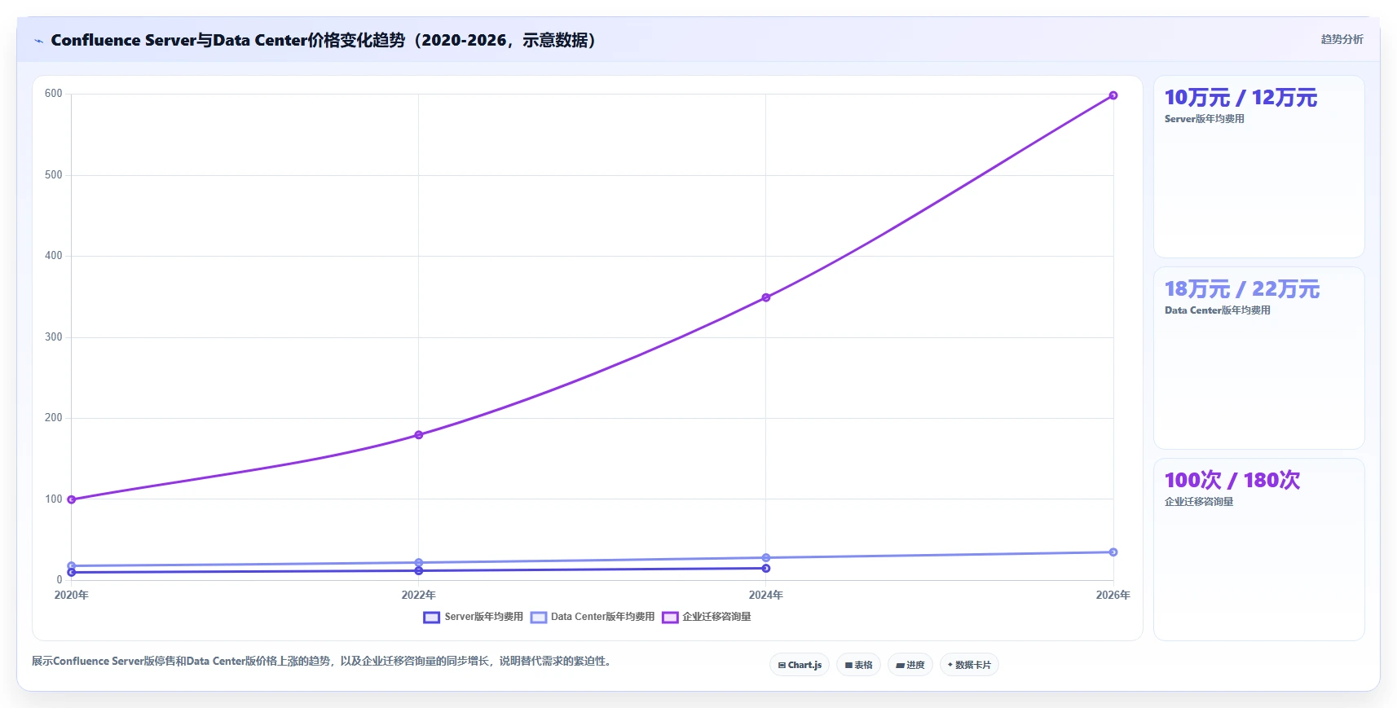Select 2022年 point on Data Center line
The width and height of the screenshot is (1397, 708).
[419, 562]
